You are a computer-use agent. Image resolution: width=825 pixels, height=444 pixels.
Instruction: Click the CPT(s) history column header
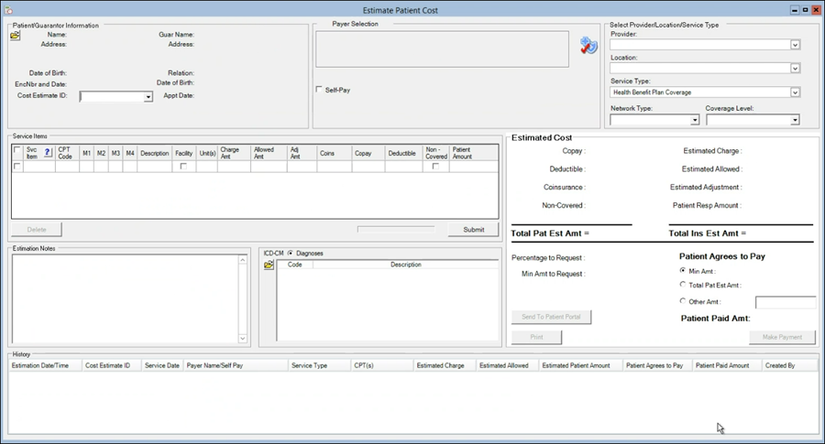click(x=382, y=365)
